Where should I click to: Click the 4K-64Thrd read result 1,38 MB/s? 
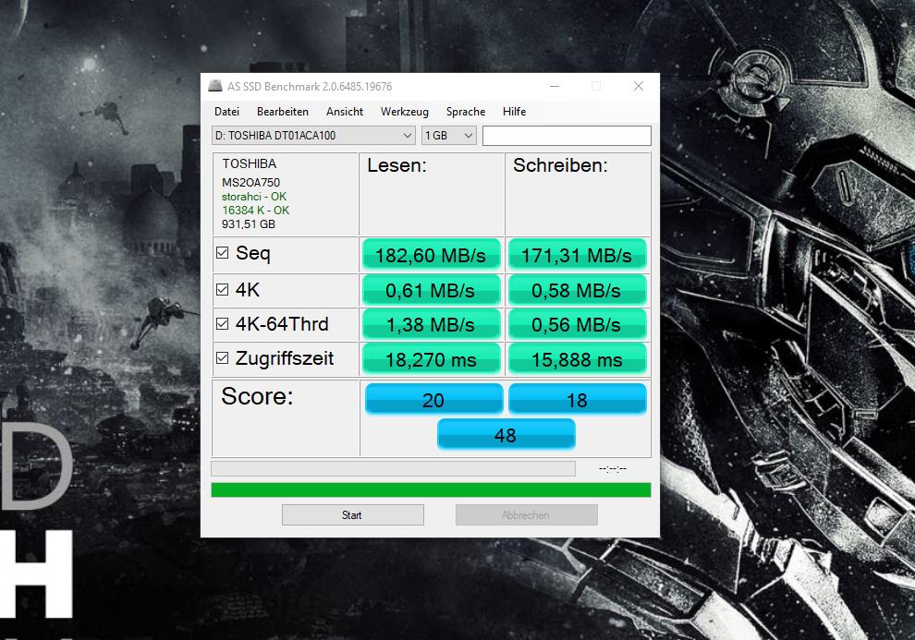click(x=432, y=325)
